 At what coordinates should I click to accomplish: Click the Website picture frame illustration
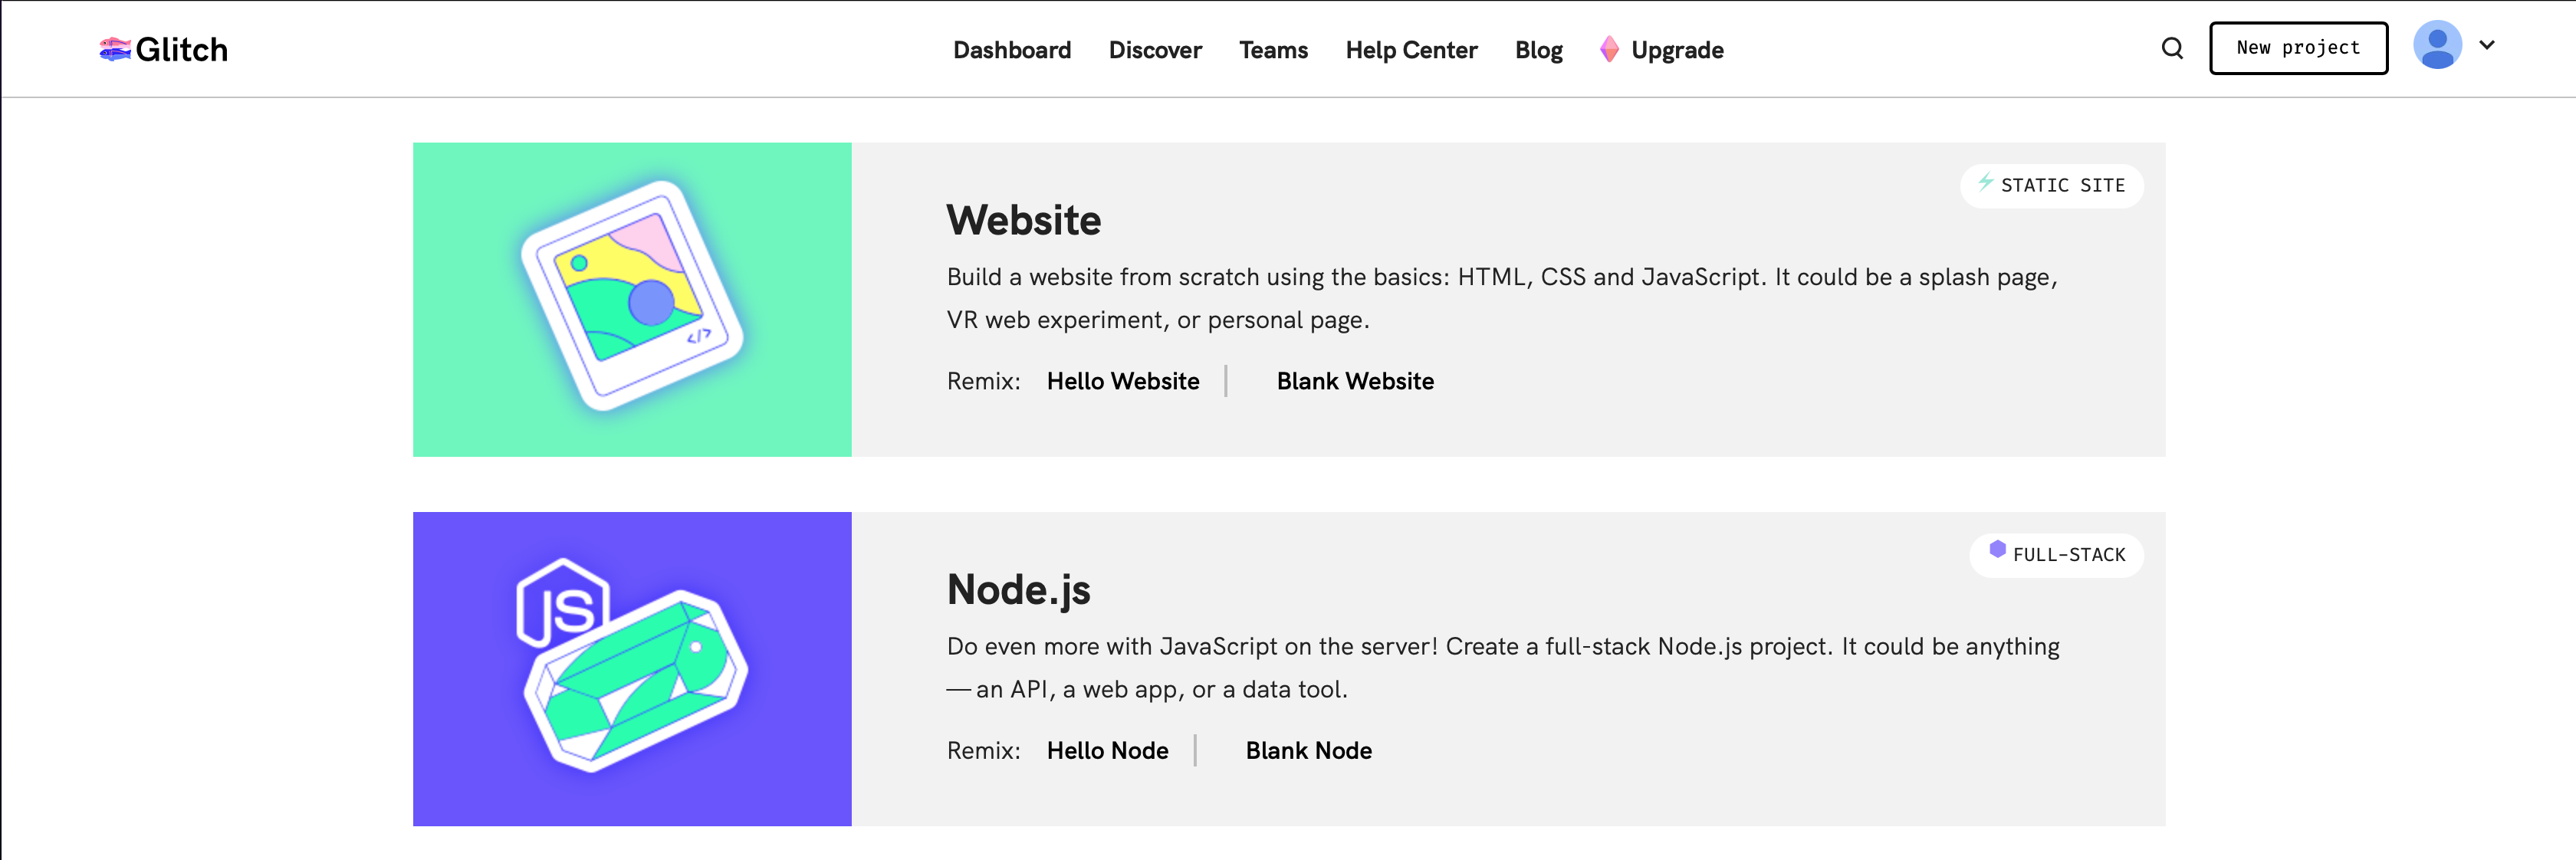click(632, 296)
